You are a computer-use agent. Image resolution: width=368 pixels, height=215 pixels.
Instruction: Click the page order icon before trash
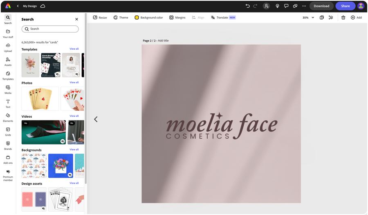pyautogui.click(x=331, y=18)
